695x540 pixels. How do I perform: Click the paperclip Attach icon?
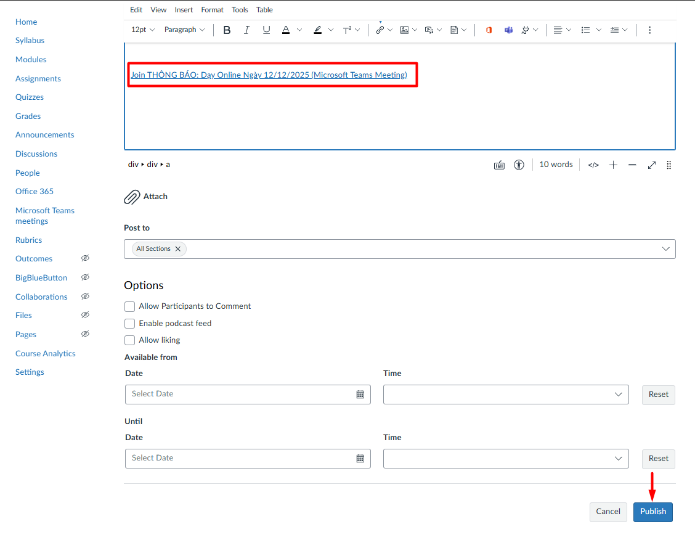[x=132, y=197]
